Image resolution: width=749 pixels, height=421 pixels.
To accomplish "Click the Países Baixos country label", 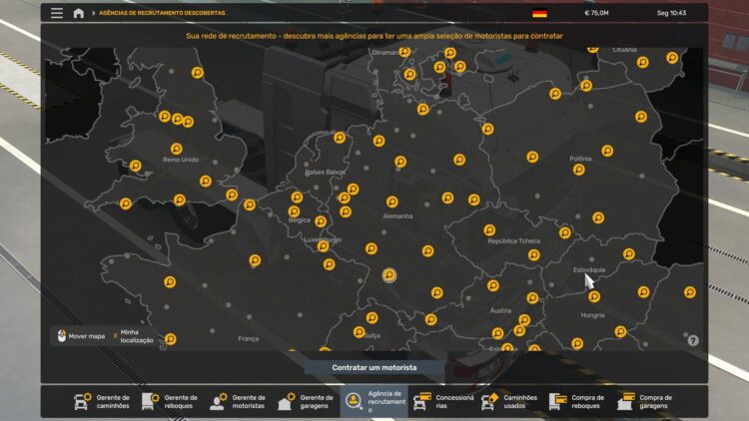I will (326, 172).
